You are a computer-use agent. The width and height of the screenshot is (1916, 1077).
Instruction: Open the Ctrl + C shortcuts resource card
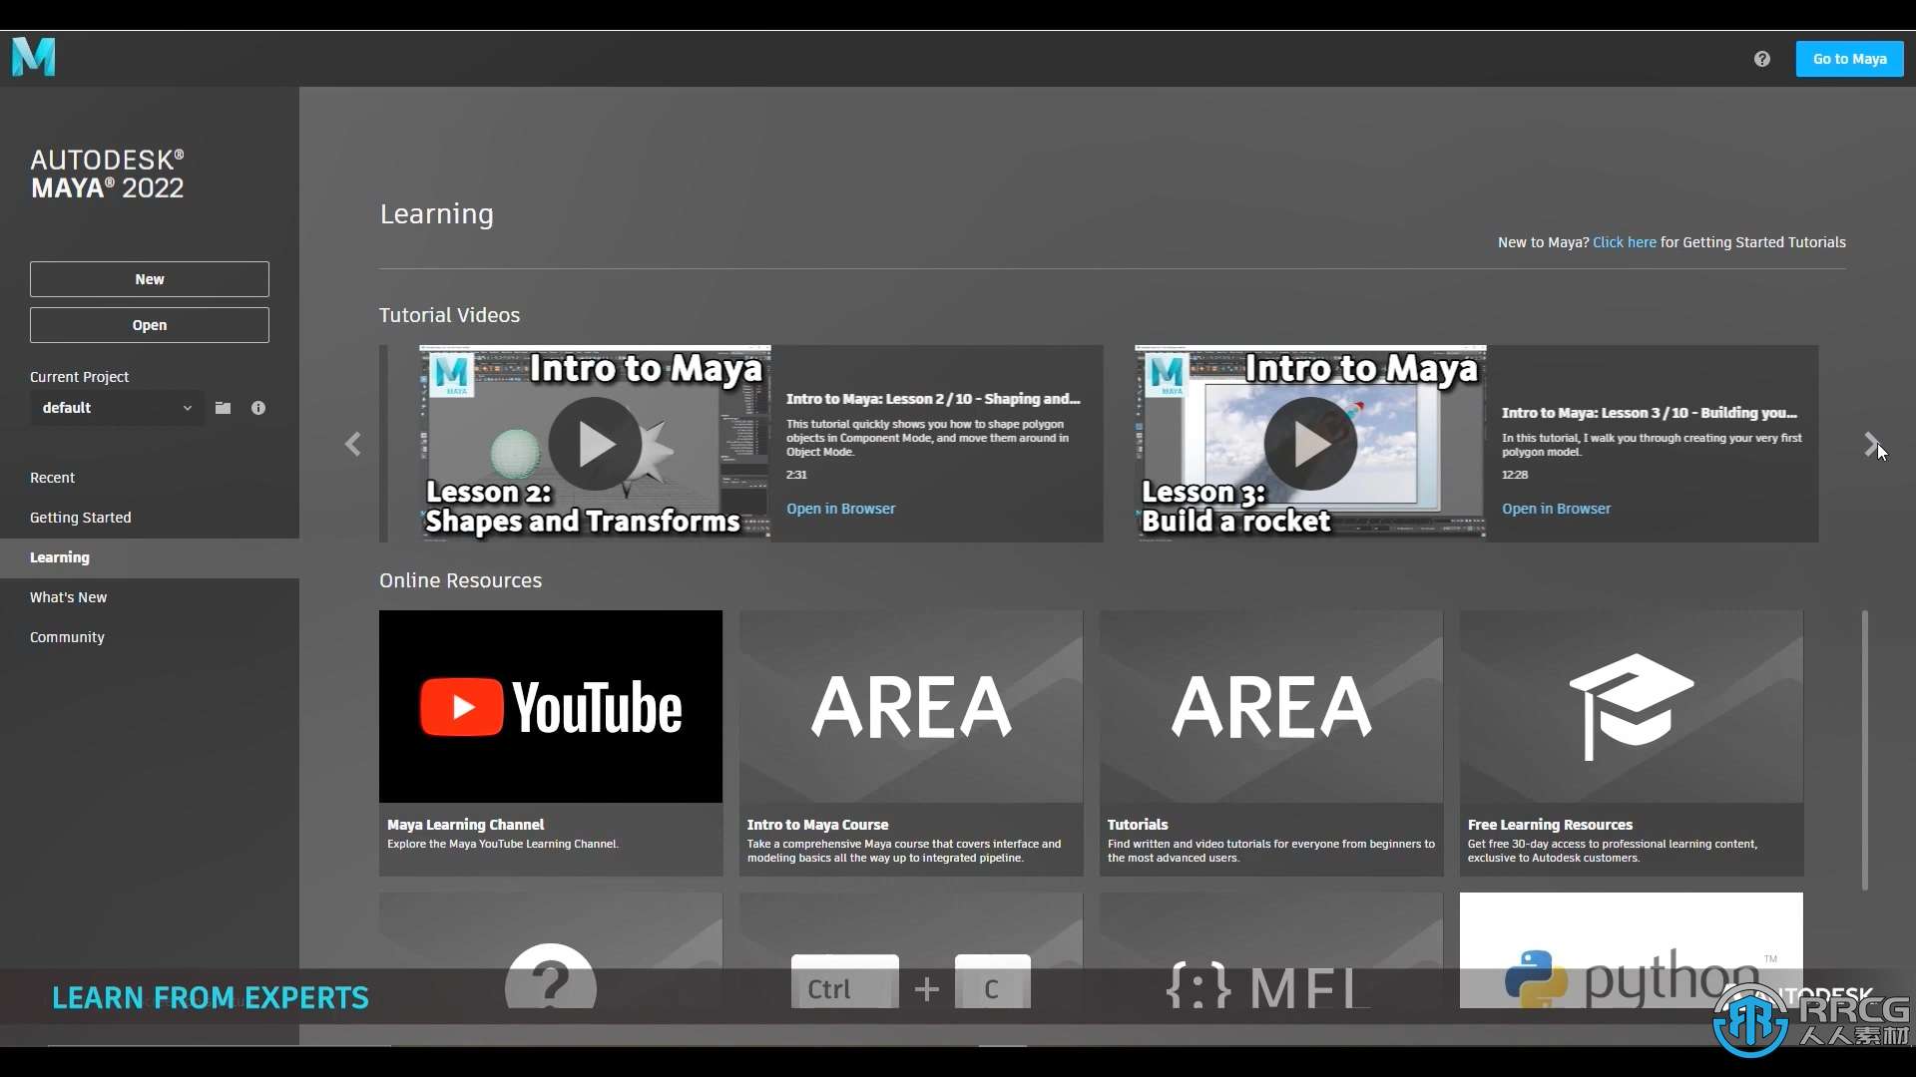coord(911,949)
